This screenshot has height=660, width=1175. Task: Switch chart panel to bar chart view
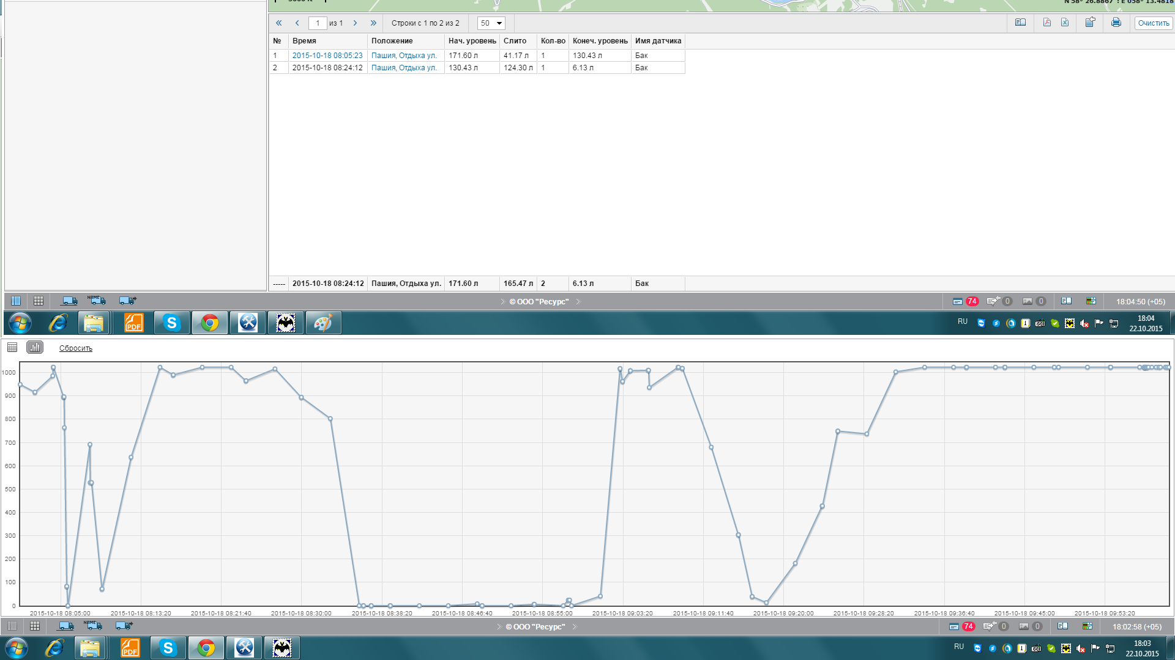[x=35, y=348]
